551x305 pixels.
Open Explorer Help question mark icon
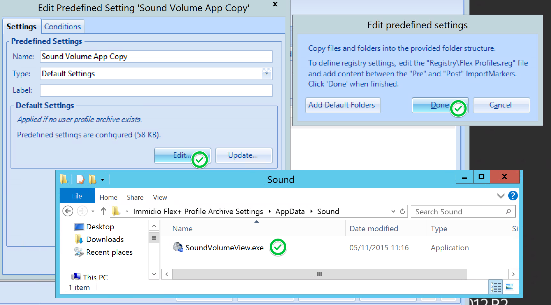click(513, 196)
